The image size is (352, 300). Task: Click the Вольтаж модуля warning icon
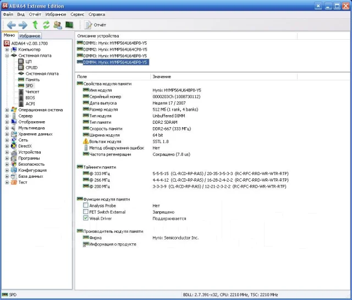click(x=86, y=141)
